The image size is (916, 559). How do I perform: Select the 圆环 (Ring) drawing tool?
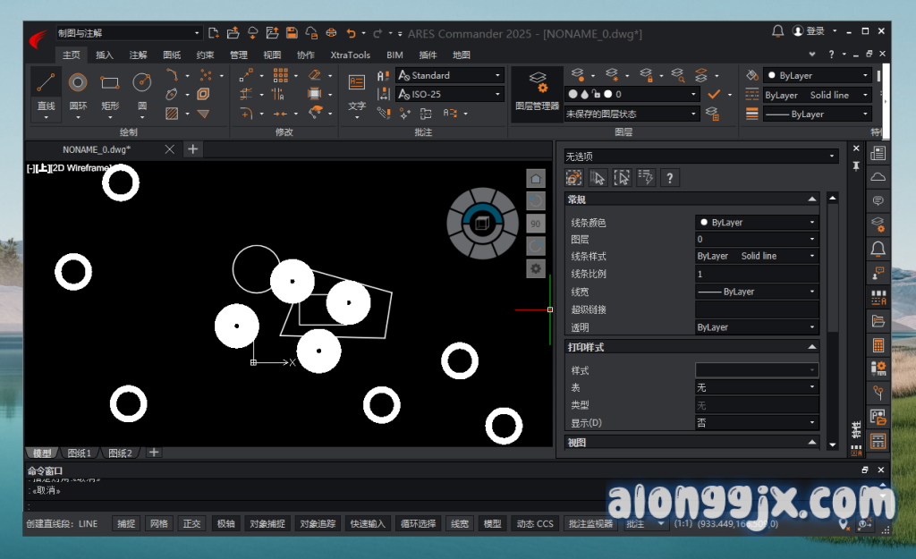(78, 93)
